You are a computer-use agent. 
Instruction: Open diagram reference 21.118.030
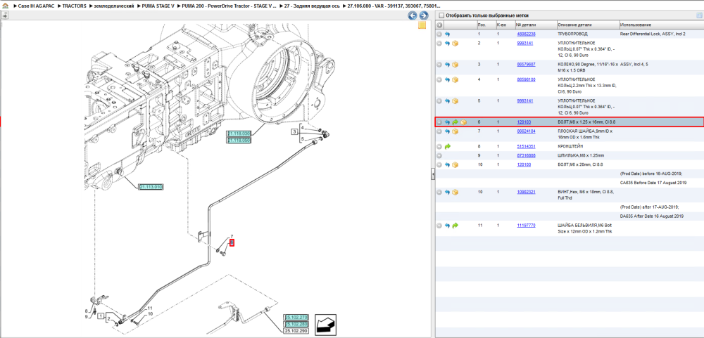(x=239, y=134)
